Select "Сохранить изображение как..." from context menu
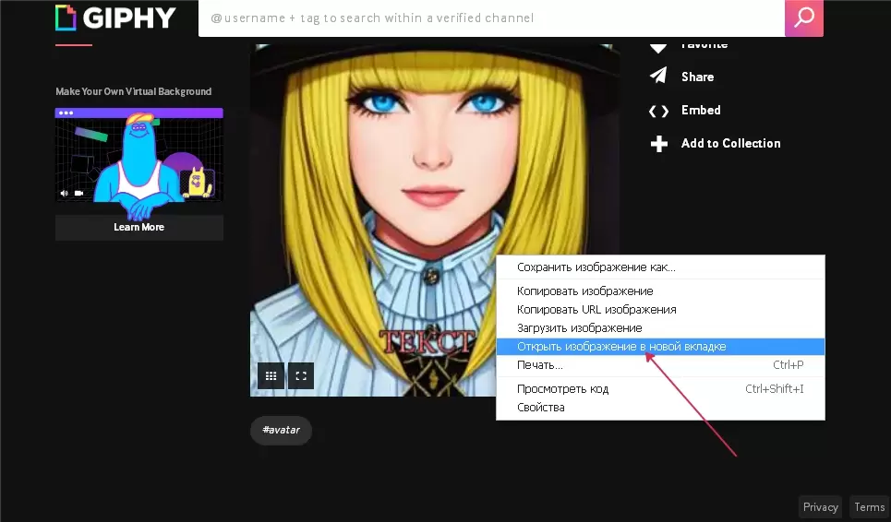The height and width of the screenshot is (522, 891). pos(596,267)
